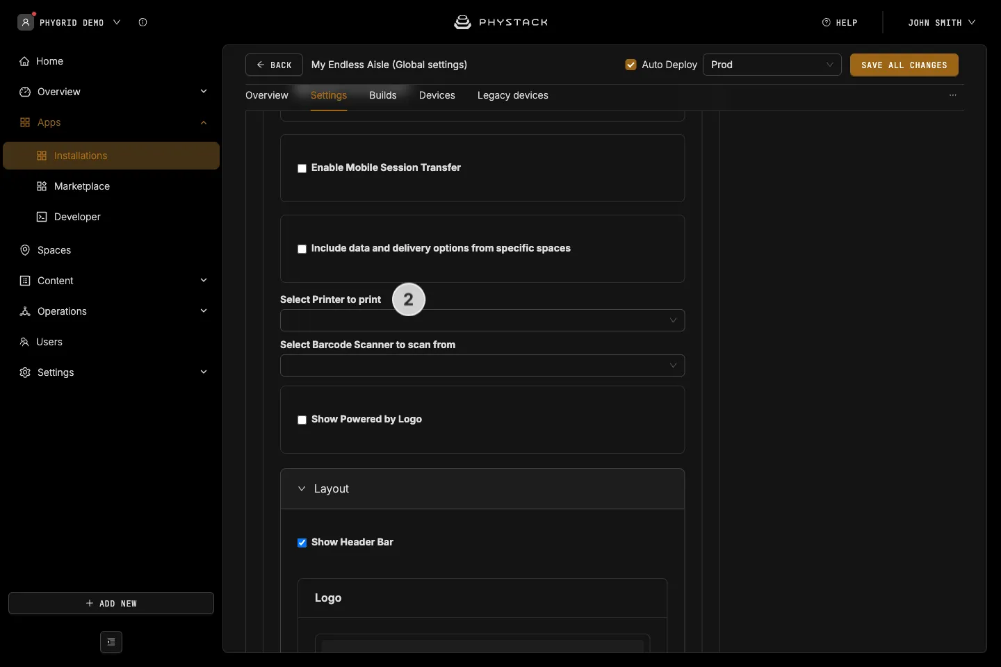This screenshot has height=667, width=1001.
Task: Expand Operations sidebar chevron
Action: 204,311
